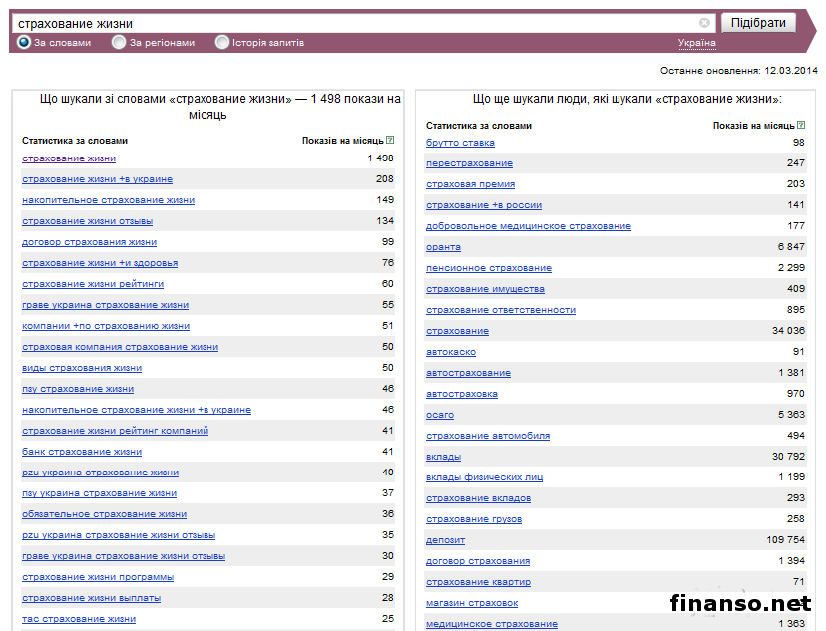This screenshot has width=826, height=631.
Task: Select 'обязательное страхование жизни' link
Action: [x=104, y=514]
